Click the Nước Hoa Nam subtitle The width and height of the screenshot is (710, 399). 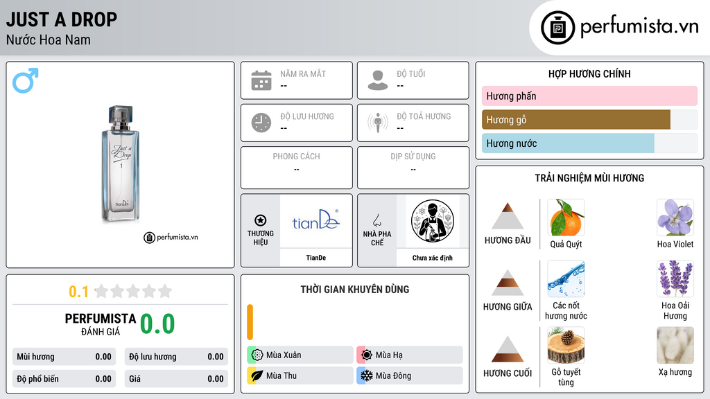[x=49, y=39]
